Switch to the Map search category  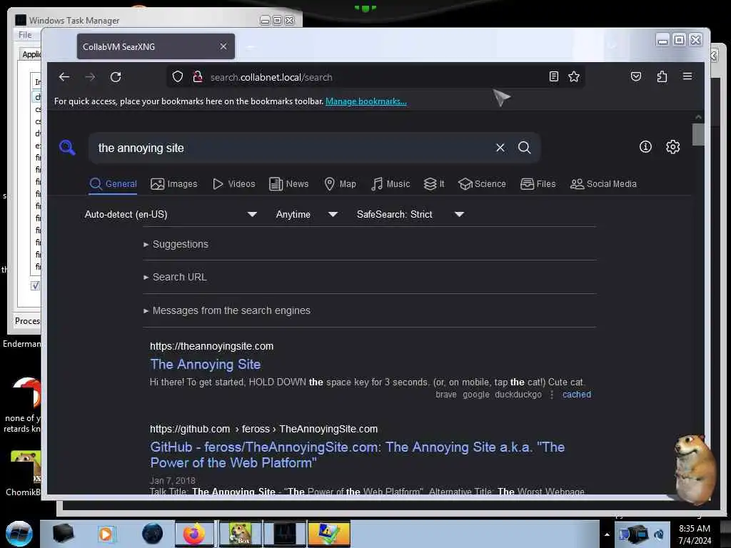pyautogui.click(x=341, y=184)
